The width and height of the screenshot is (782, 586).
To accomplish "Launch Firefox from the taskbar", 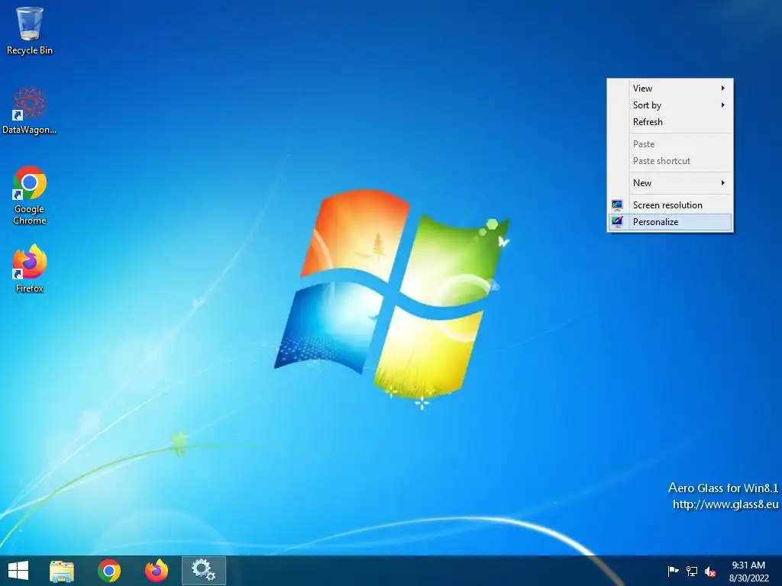I will pyautogui.click(x=156, y=571).
